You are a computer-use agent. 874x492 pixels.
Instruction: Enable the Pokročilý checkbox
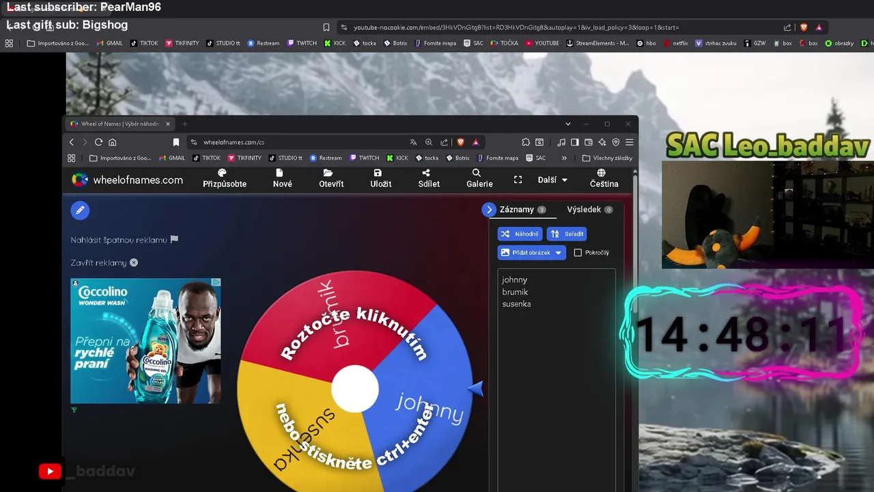tap(578, 253)
